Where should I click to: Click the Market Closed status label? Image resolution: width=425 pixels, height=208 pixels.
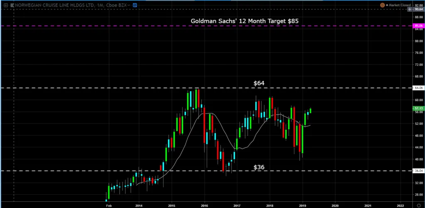[x=400, y=5]
